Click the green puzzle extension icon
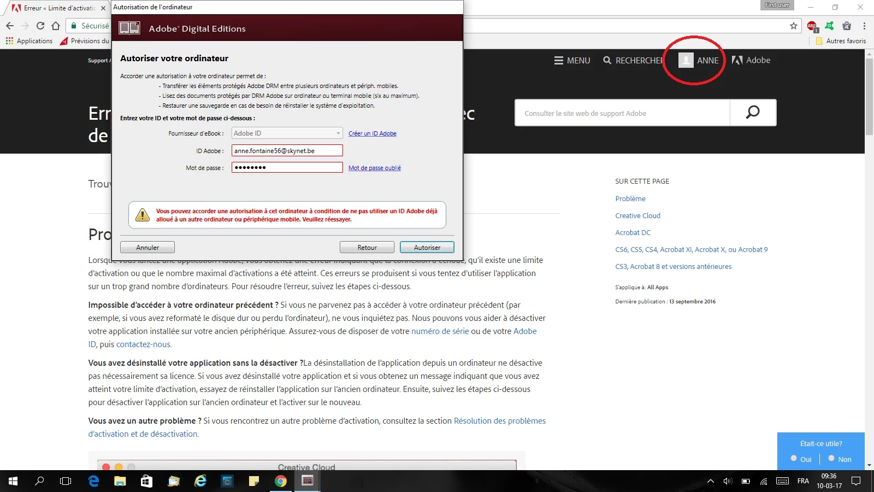874x492 pixels. click(x=830, y=26)
